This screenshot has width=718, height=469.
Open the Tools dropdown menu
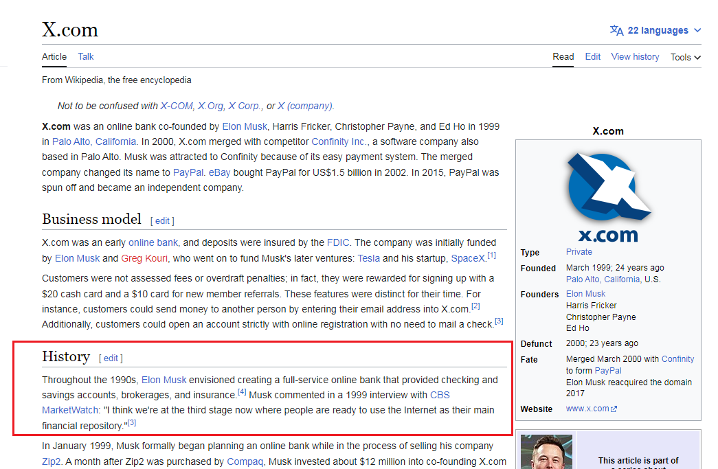point(686,57)
